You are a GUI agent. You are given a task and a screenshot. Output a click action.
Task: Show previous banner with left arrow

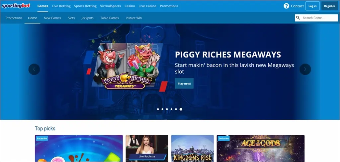pos(34,69)
